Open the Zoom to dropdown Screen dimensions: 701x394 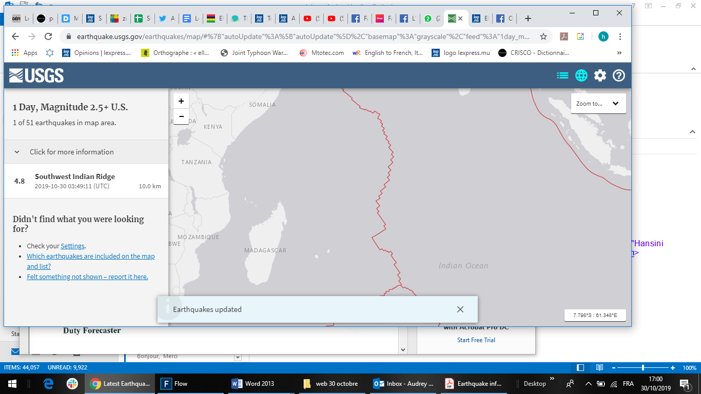tap(598, 104)
